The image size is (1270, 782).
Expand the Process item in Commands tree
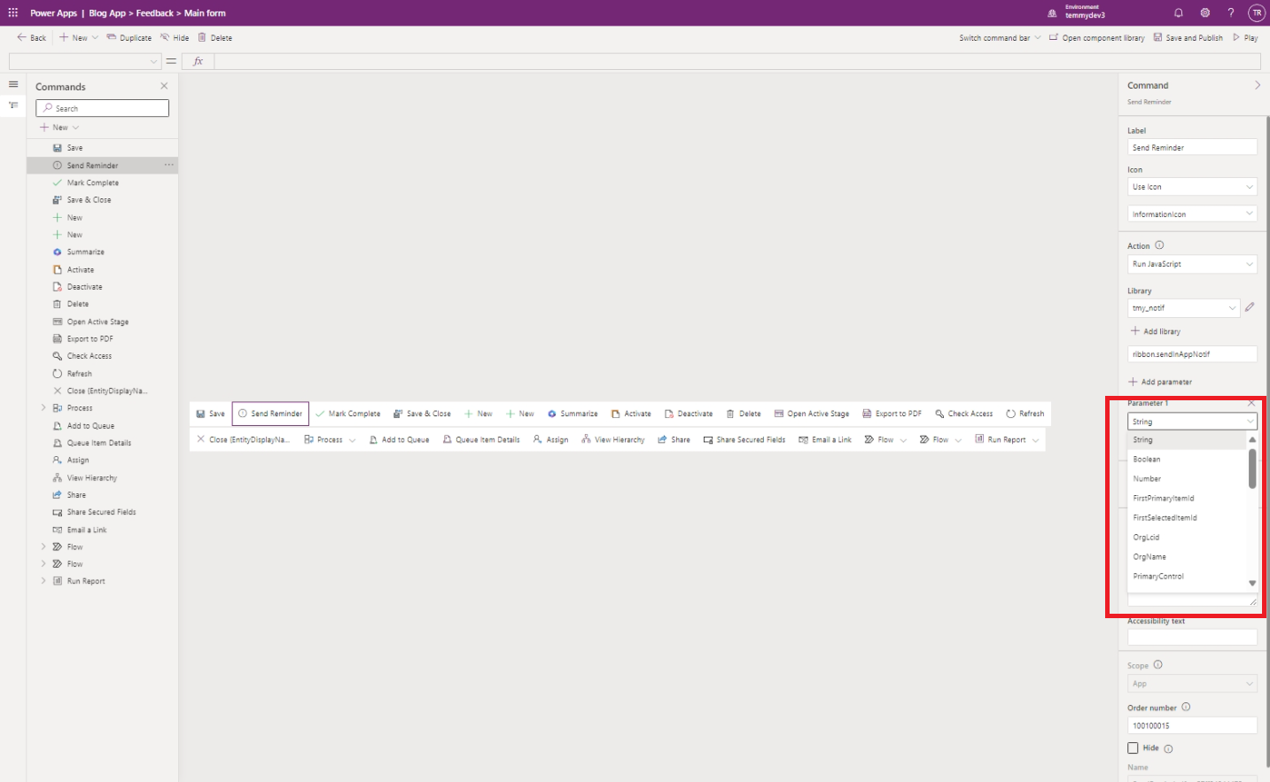click(43, 407)
